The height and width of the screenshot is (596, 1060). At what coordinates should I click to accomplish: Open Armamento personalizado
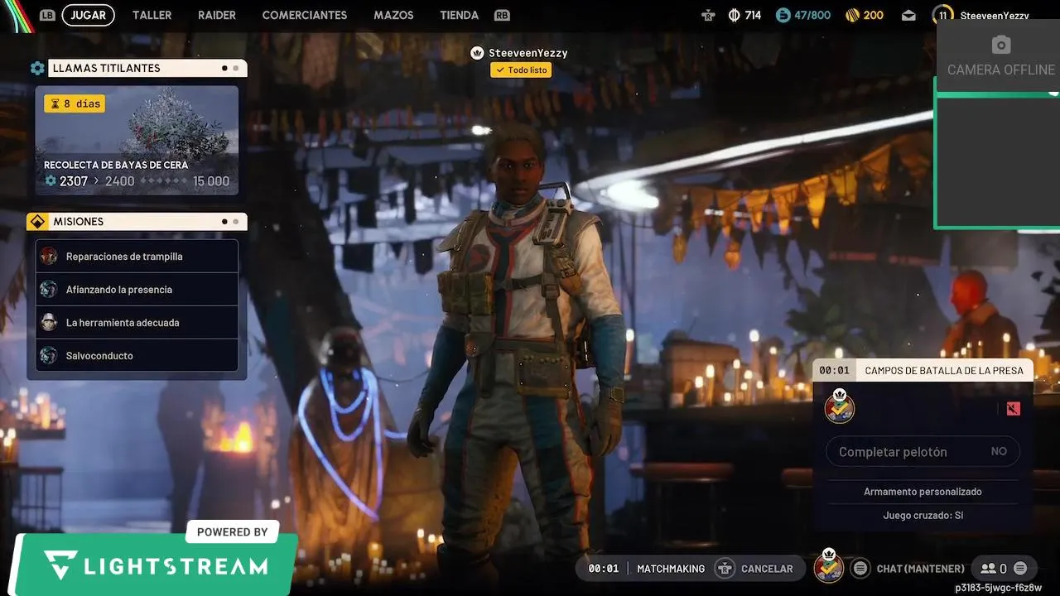(923, 492)
